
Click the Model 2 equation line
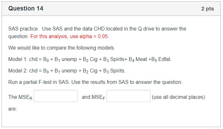point(67,71)
